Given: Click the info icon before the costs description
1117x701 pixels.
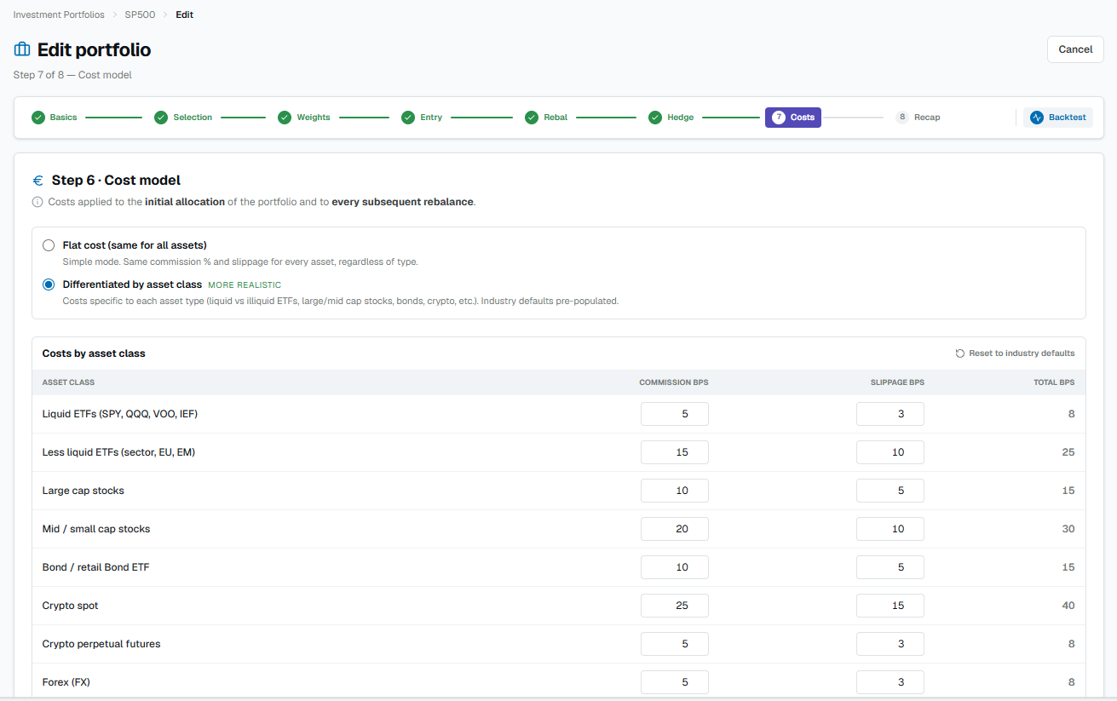Looking at the screenshot, I should pyautogui.click(x=37, y=203).
